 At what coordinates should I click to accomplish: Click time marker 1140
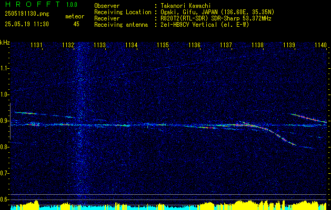320,45
